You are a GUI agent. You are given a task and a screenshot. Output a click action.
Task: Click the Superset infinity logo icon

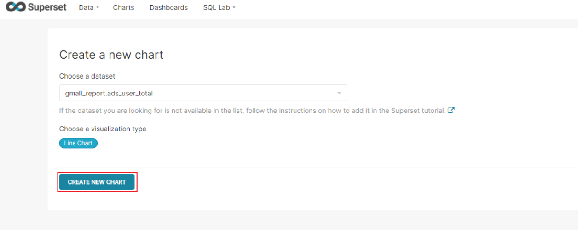[x=15, y=7]
